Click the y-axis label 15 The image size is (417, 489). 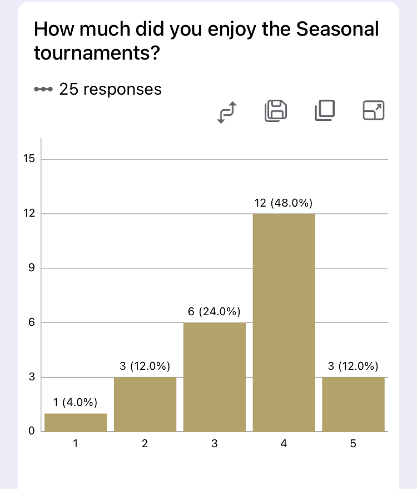pos(29,159)
